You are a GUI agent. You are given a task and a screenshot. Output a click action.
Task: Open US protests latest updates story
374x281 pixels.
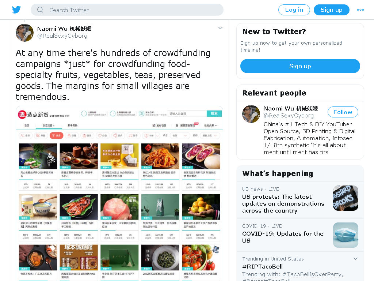[x=283, y=203]
